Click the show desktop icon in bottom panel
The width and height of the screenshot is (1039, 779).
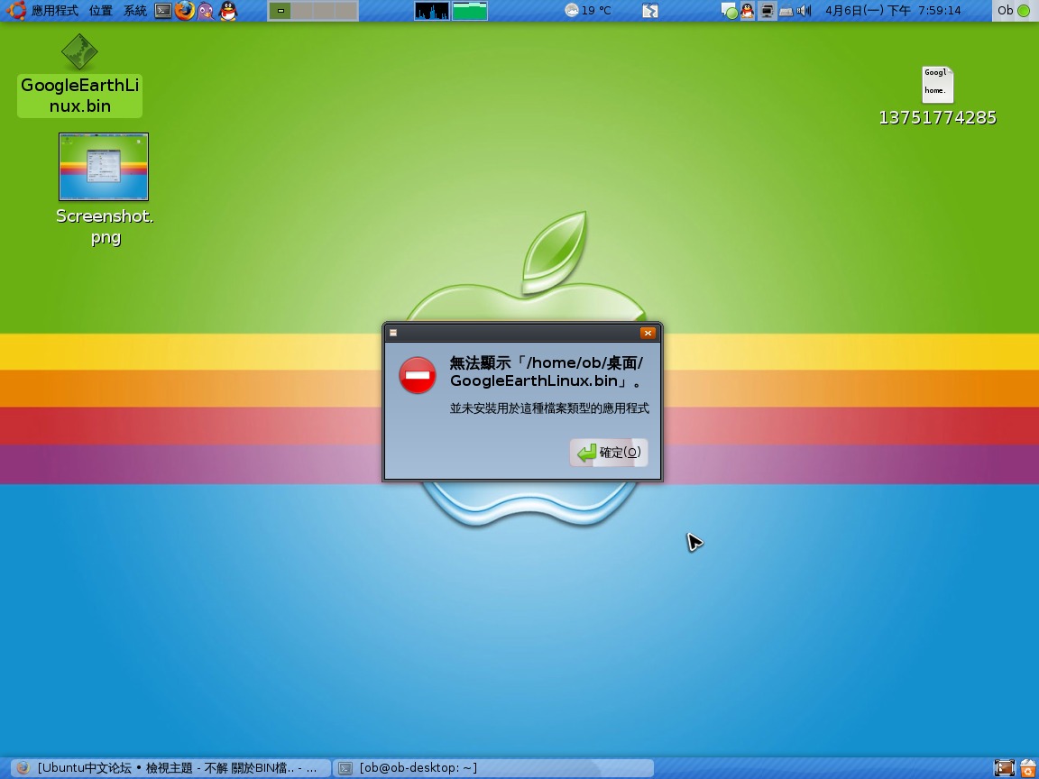pyautogui.click(x=1005, y=768)
